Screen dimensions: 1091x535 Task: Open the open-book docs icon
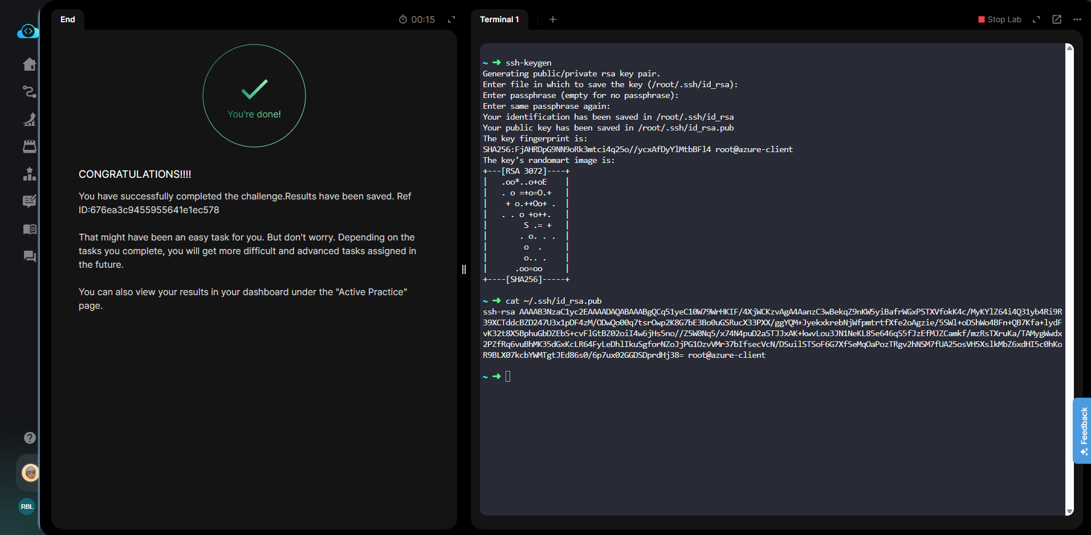(30, 229)
